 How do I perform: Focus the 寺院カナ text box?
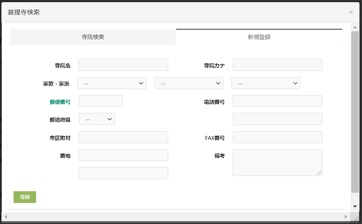277,65
